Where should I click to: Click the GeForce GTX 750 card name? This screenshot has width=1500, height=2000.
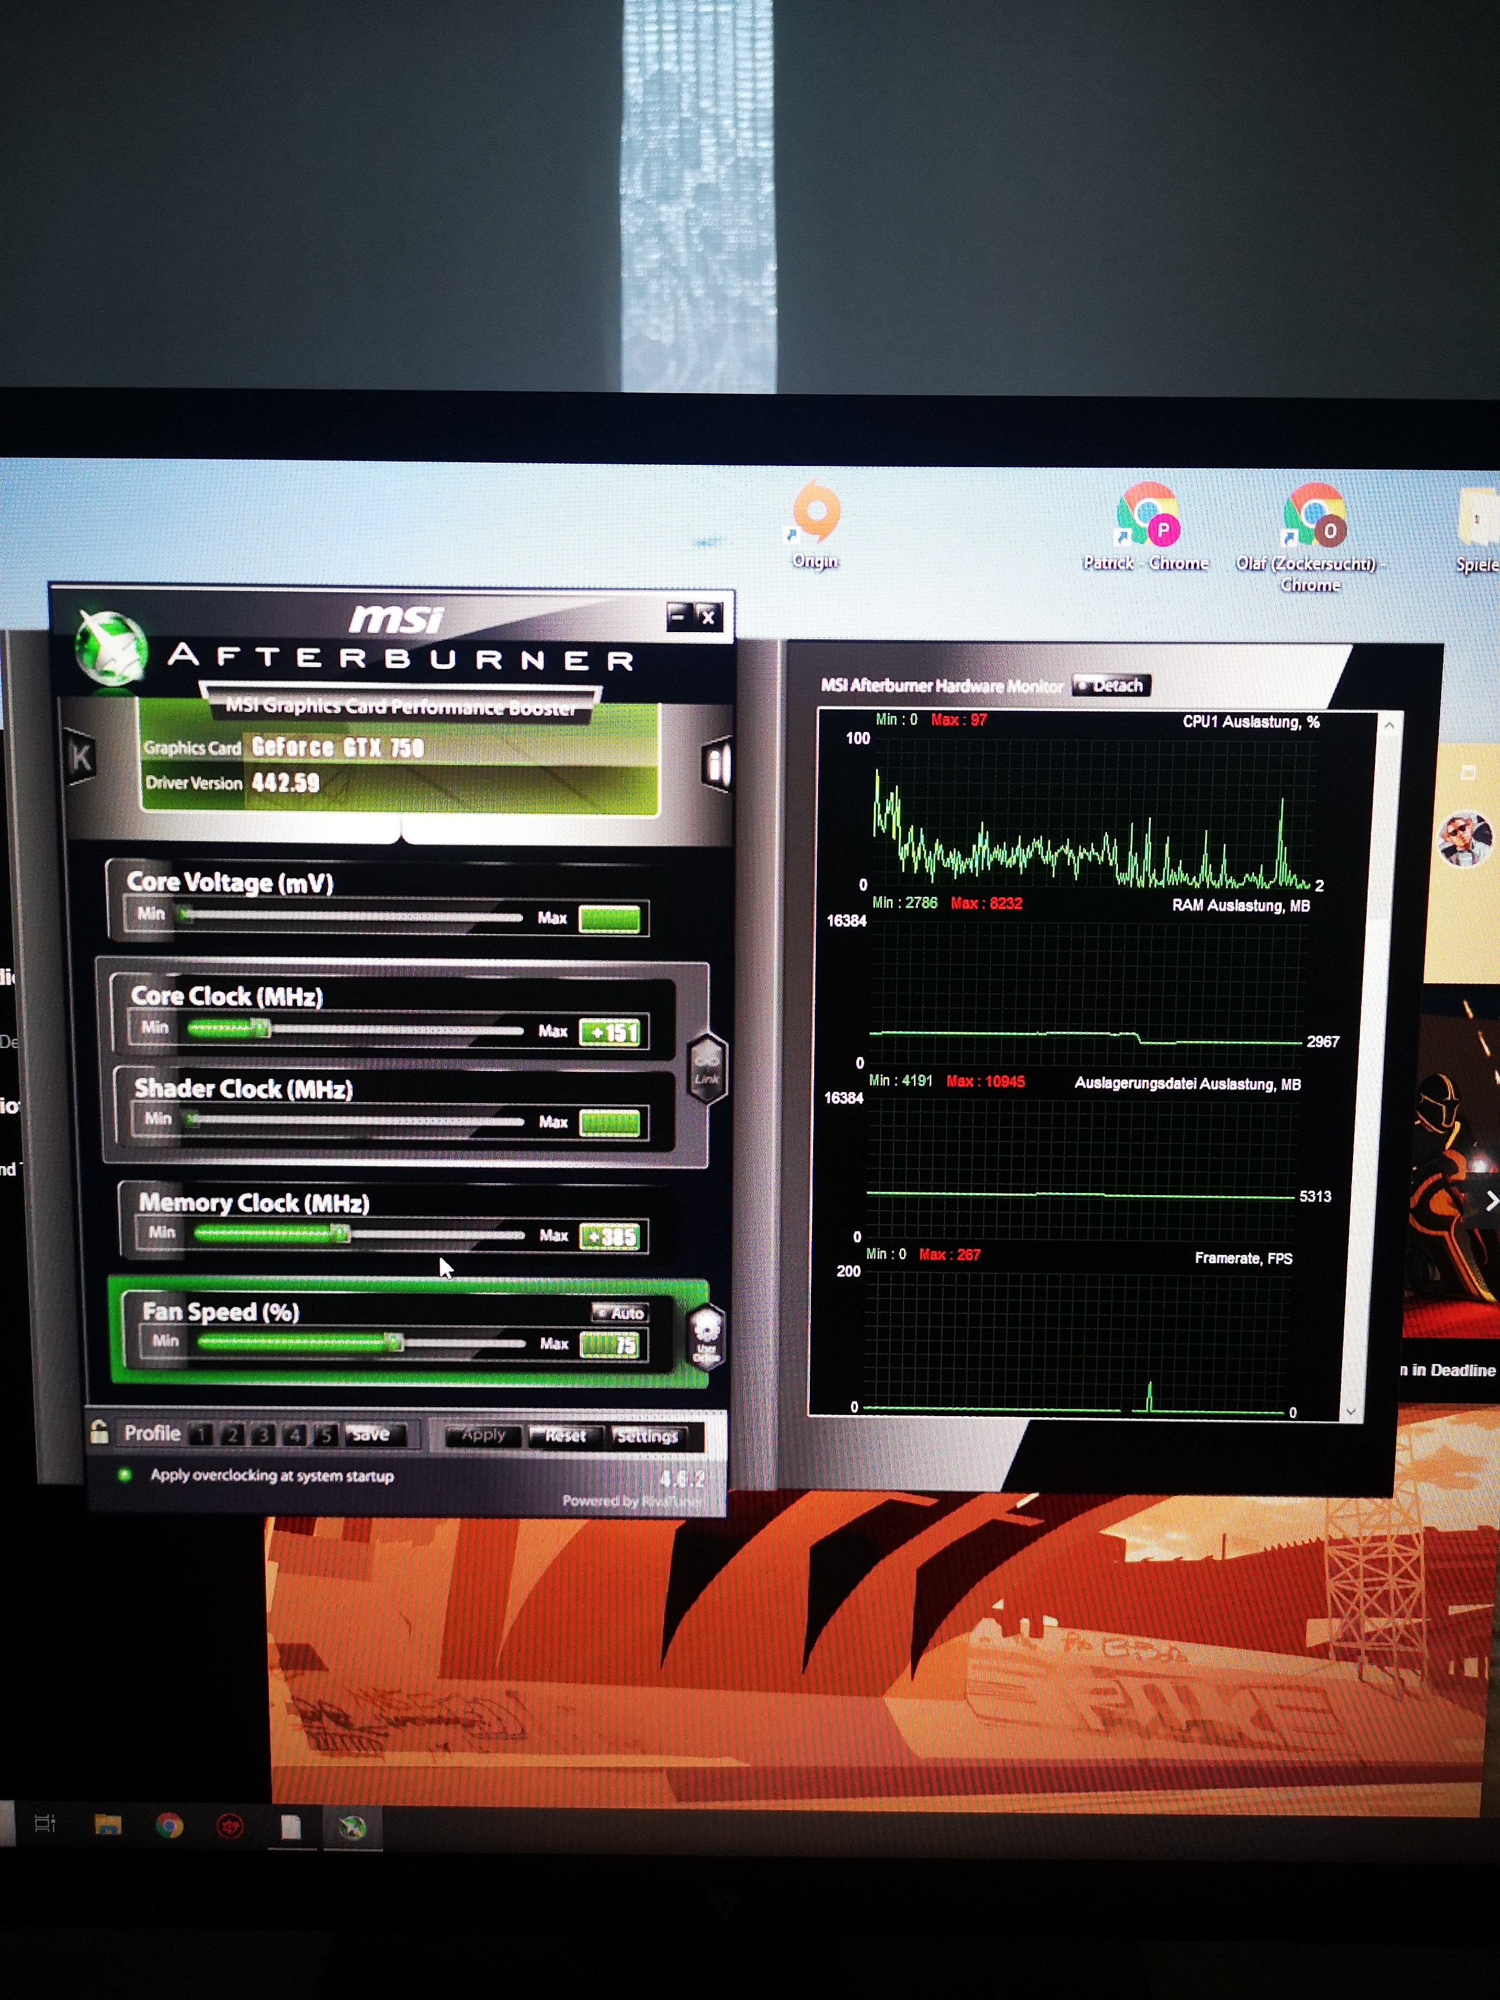[x=338, y=747]
